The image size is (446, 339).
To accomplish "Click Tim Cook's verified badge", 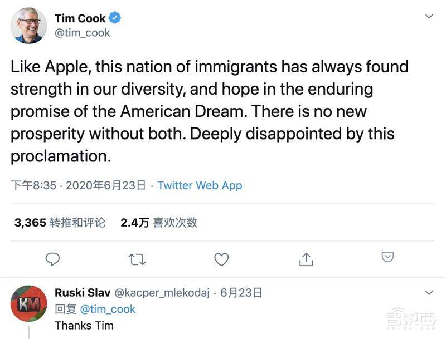I will [x=115, y=17].
